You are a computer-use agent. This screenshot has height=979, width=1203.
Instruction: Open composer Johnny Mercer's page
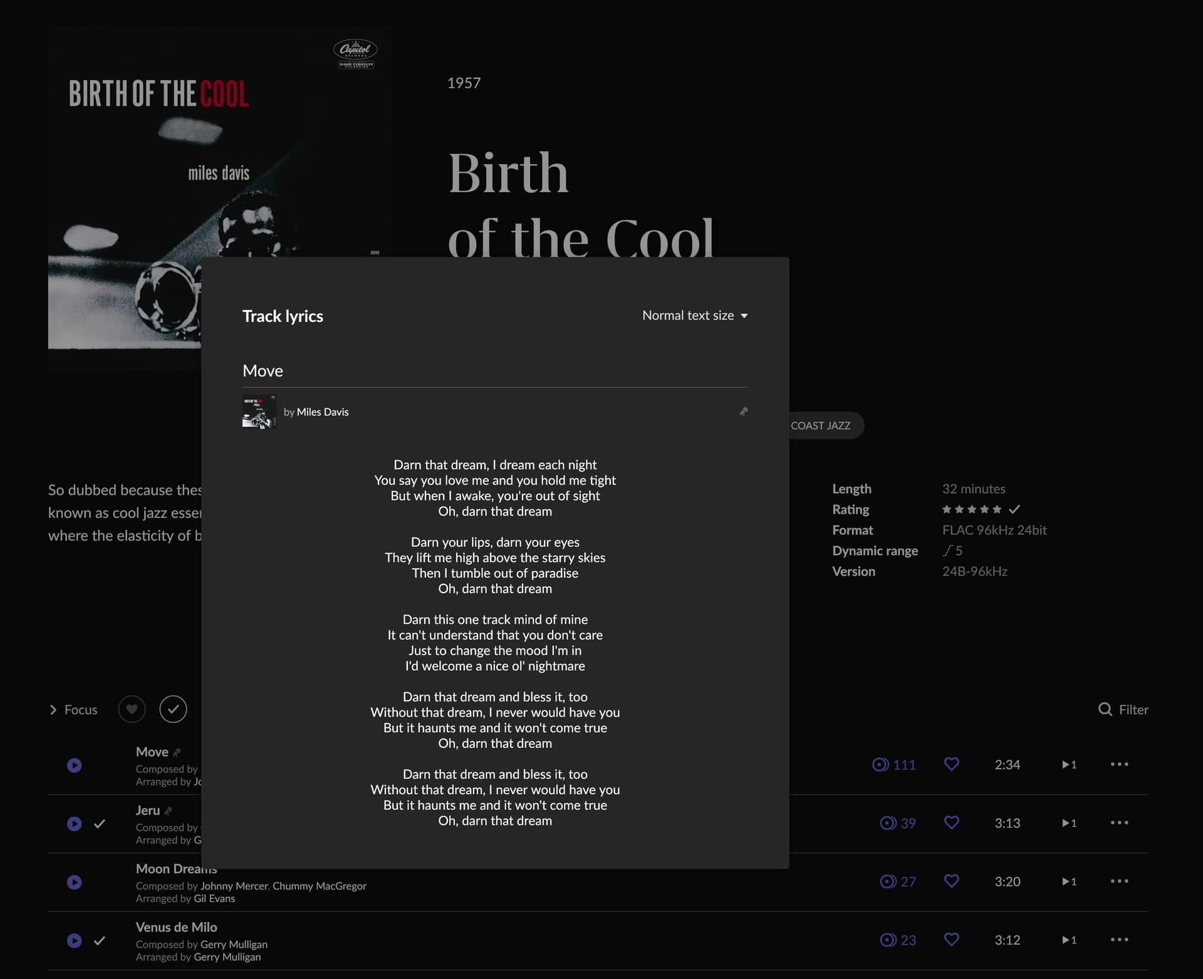coord(234,886)
